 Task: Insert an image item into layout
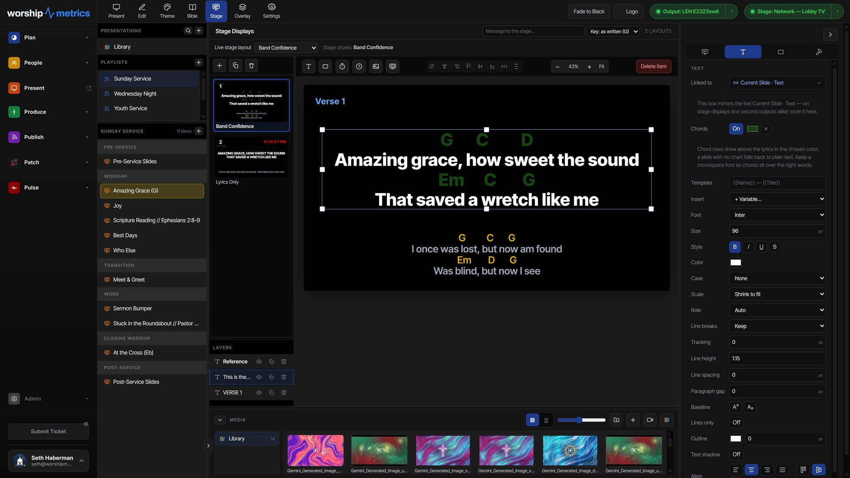[x=376, y=66]
